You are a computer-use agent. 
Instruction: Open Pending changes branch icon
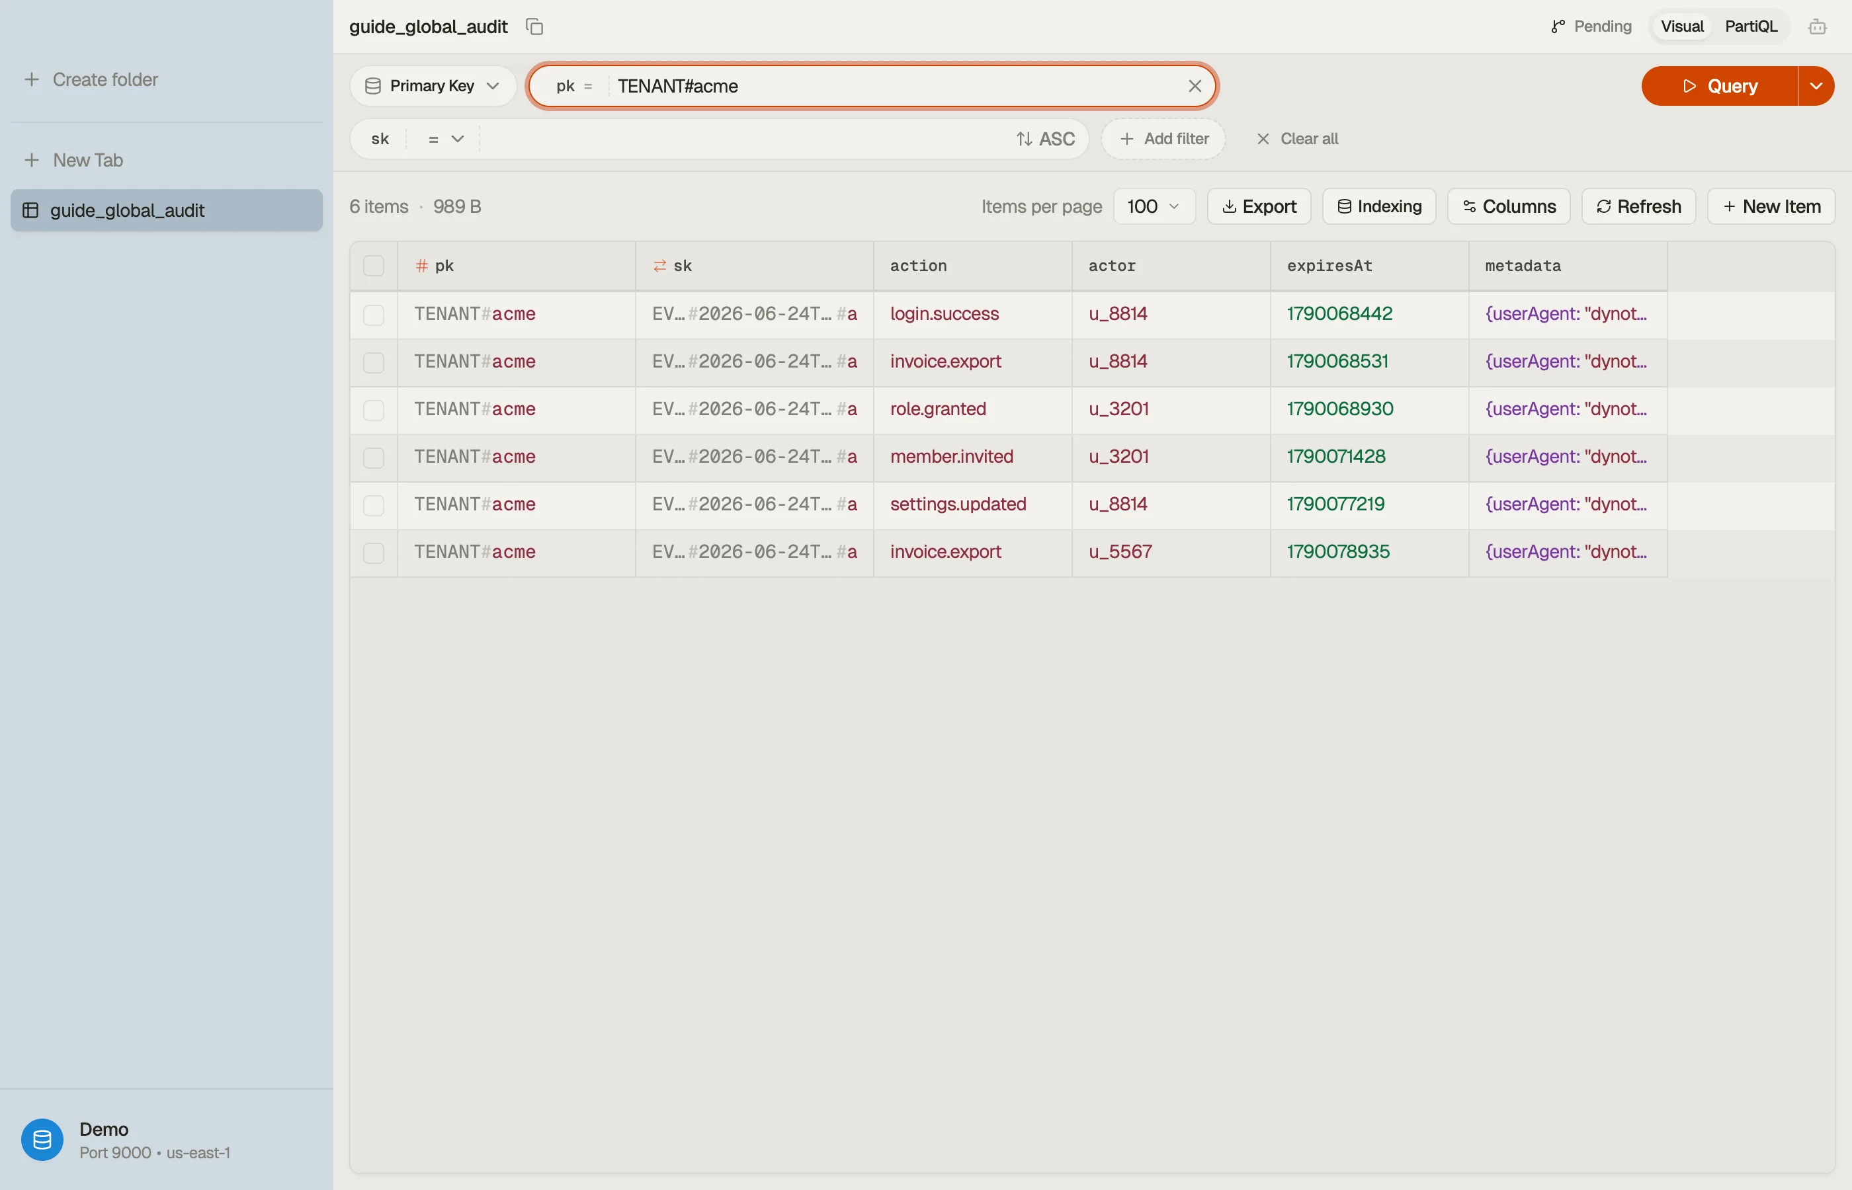tap(1558, 26)
